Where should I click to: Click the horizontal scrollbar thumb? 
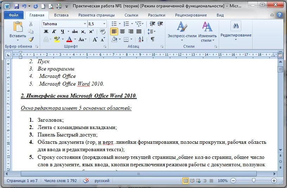pyautogui.click(x=139, y=174)
